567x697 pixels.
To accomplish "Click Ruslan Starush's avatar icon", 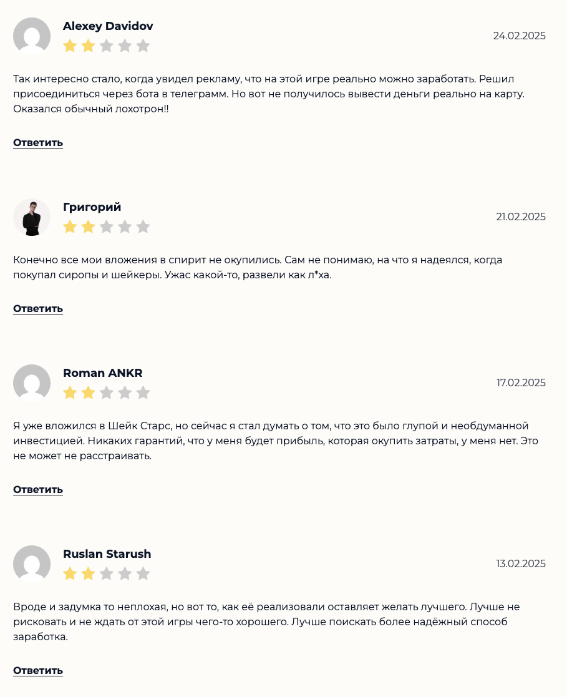I will (x=32, y=564).
